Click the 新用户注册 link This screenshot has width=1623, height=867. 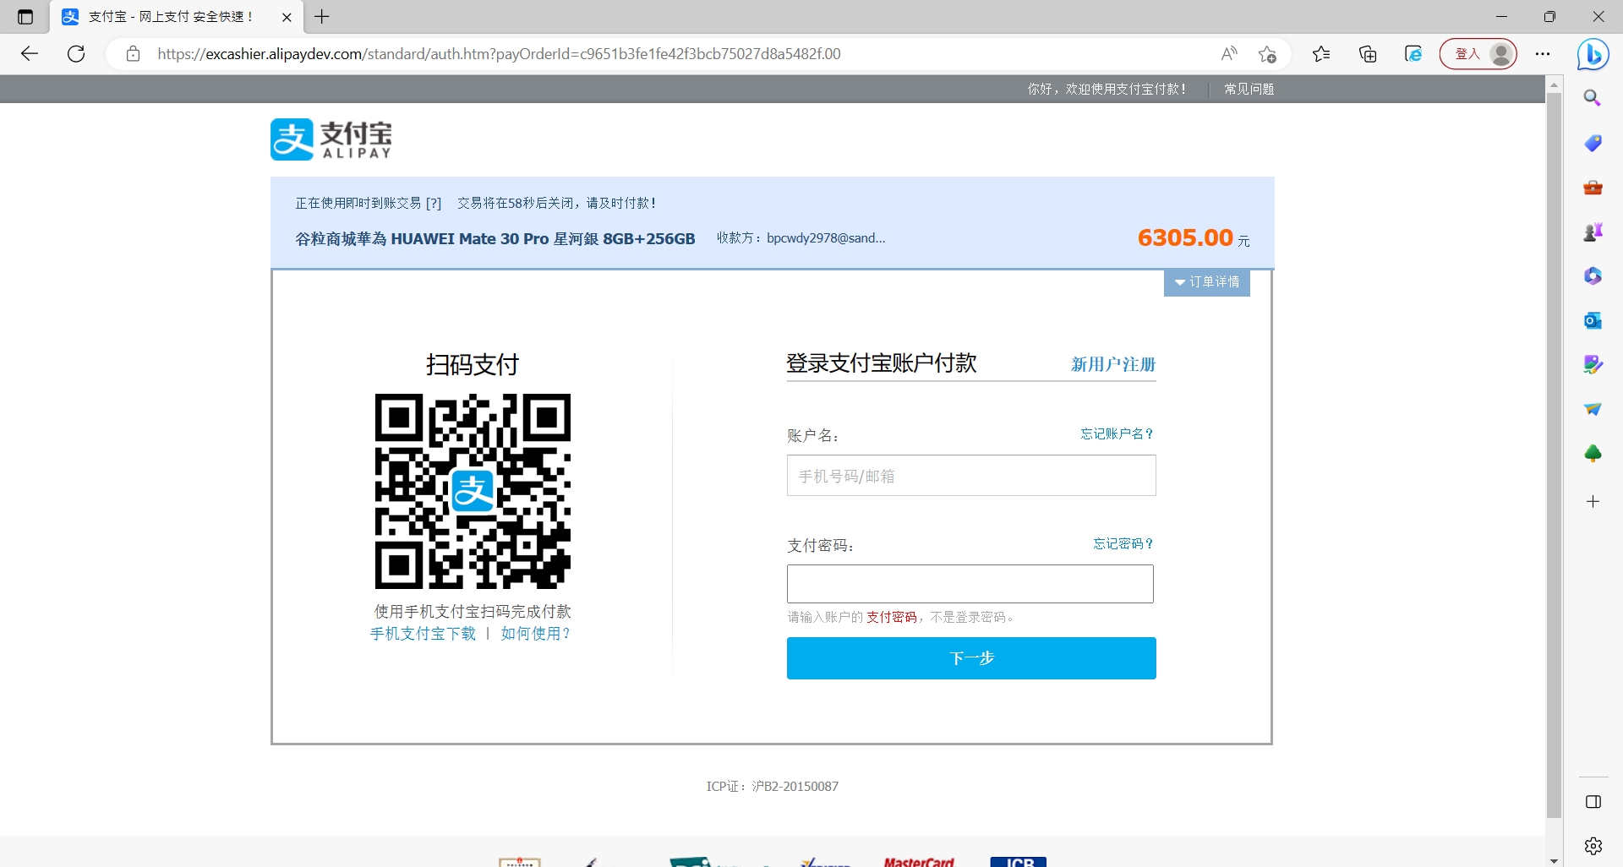pyautogui.click(x=1113, y=364)
